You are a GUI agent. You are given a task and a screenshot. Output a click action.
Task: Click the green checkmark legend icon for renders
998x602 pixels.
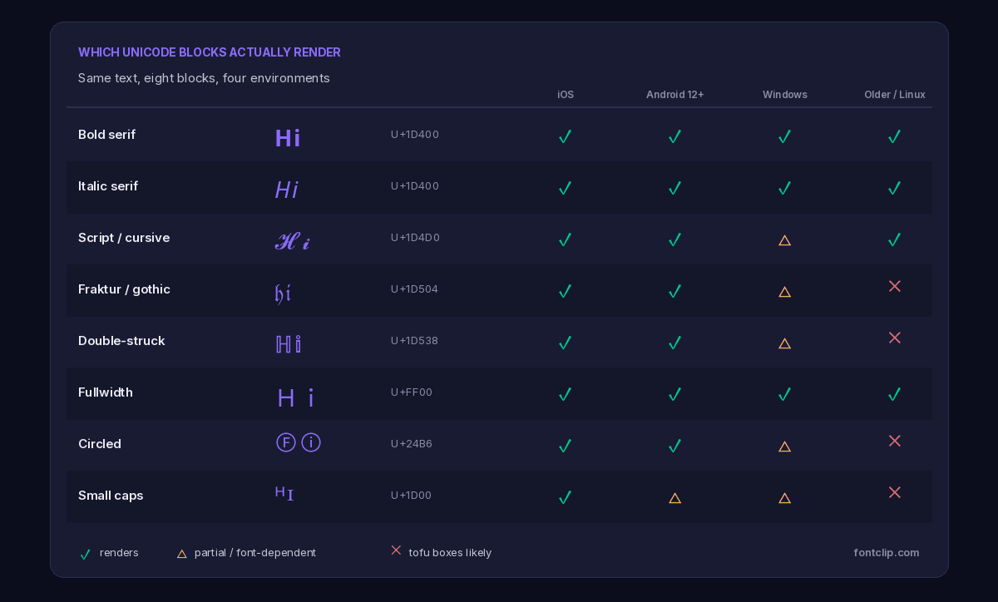pos(85,554)
